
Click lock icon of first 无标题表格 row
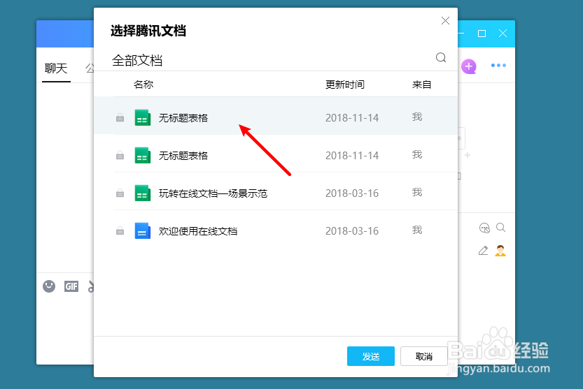tap(120, 117)
